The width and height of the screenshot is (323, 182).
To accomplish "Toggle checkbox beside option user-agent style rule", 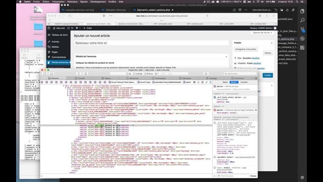I will click(215, 110).
